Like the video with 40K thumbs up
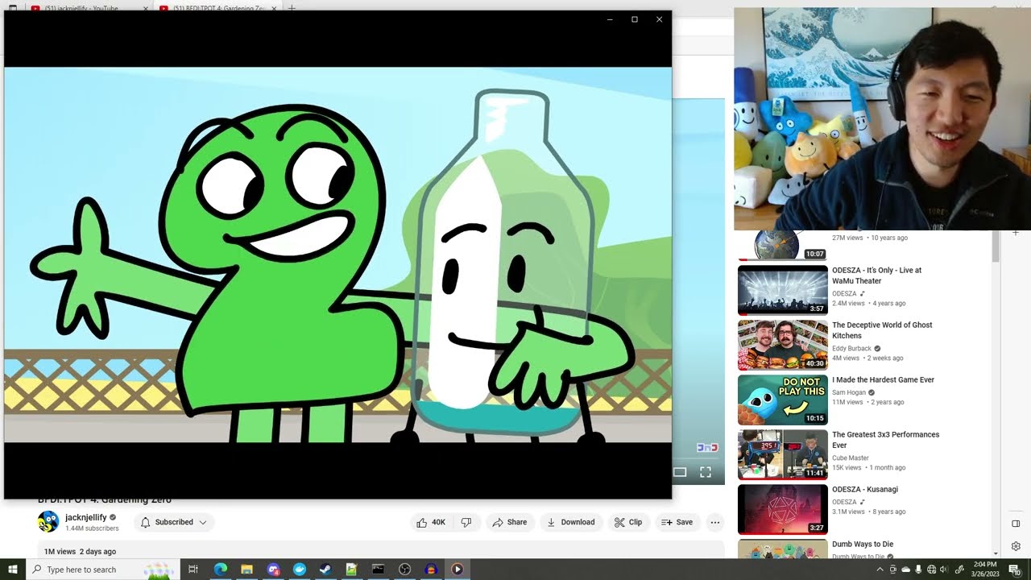Screen dimensions: 1031x580 click(431, 522)
